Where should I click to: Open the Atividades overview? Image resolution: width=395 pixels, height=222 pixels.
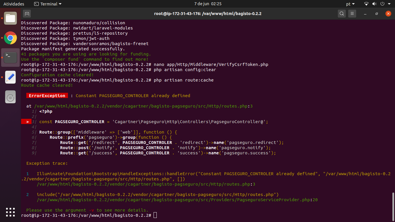[14, 4]
